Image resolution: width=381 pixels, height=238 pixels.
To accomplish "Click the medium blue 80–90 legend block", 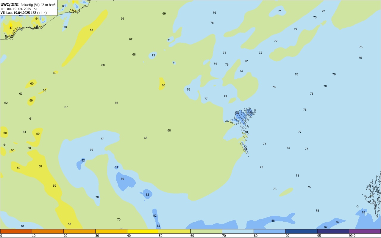I will (270, 231).
